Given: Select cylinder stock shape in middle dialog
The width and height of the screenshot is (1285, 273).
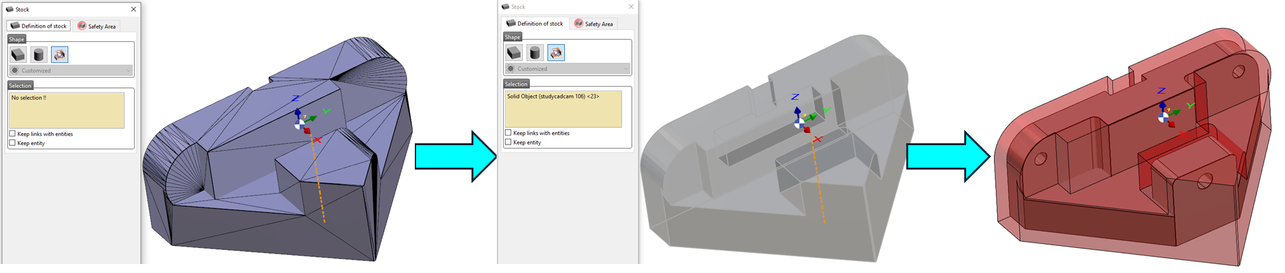Looking at the screenshot, I should pos(535,52).
